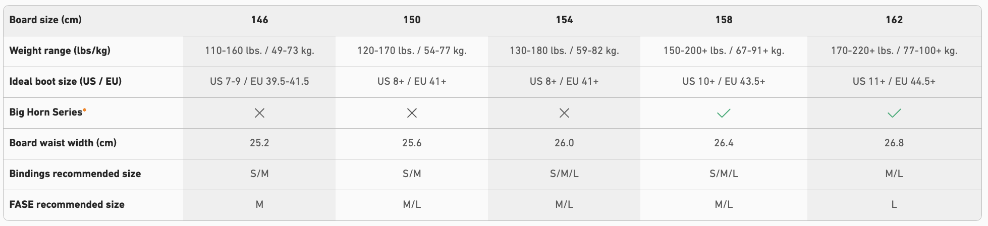Select the 162 board size column header
Screen dimensions: 988x226
coord(894,20)
